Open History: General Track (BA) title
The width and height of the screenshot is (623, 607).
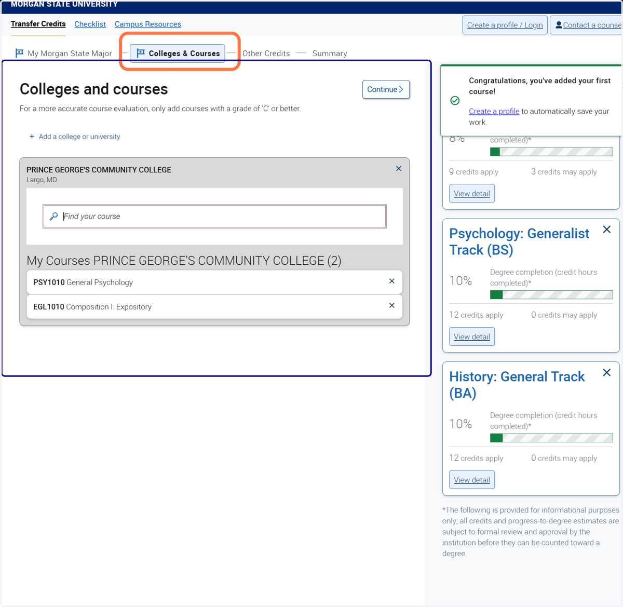(517, 385)
